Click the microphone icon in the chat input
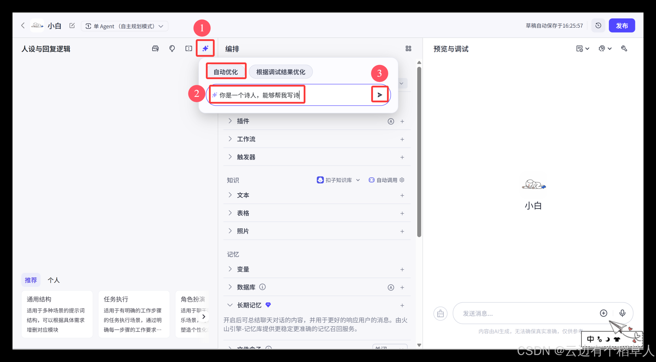Viewport: 656px width, 362px height. (x=623, y=313)
